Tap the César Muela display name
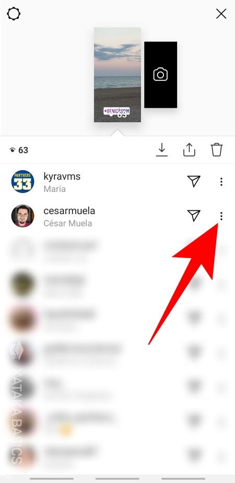Screen dimensions: 235x483 68,223
